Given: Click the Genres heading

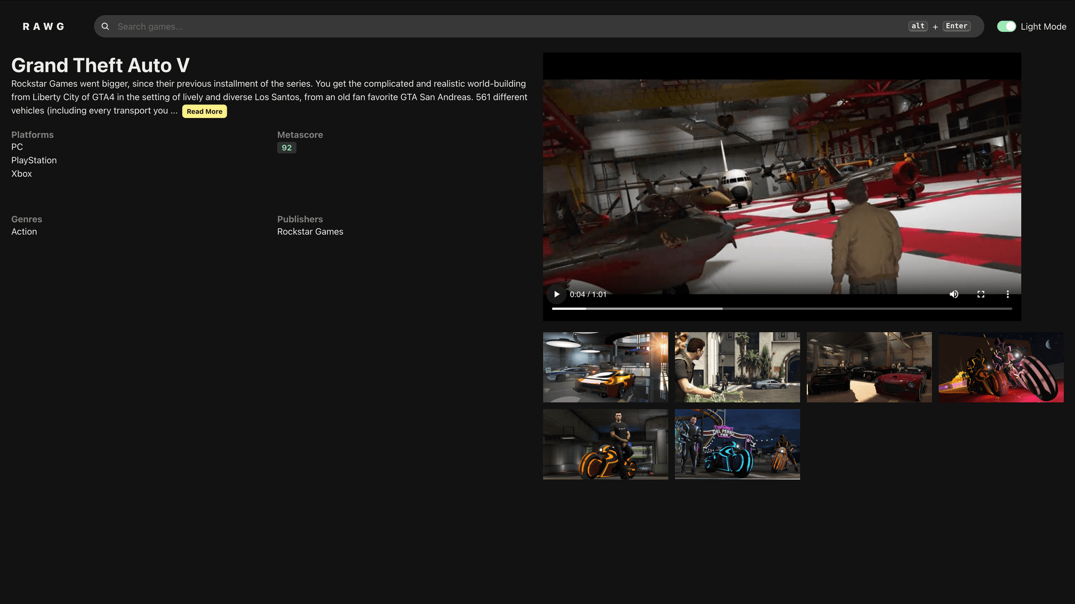Looking at the screenshot, I should 27,219.
